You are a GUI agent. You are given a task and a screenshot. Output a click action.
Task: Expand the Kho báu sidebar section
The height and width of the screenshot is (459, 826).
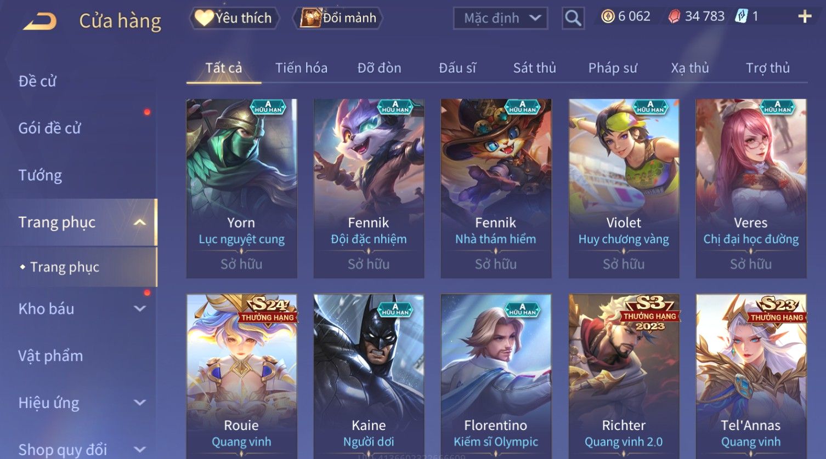click(x=140, y=309)
